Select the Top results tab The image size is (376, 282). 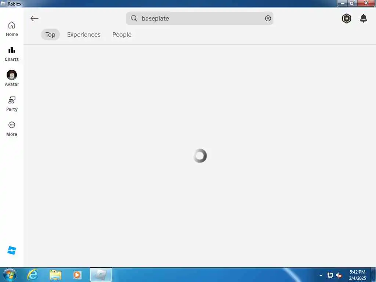(x=50, y=35)
